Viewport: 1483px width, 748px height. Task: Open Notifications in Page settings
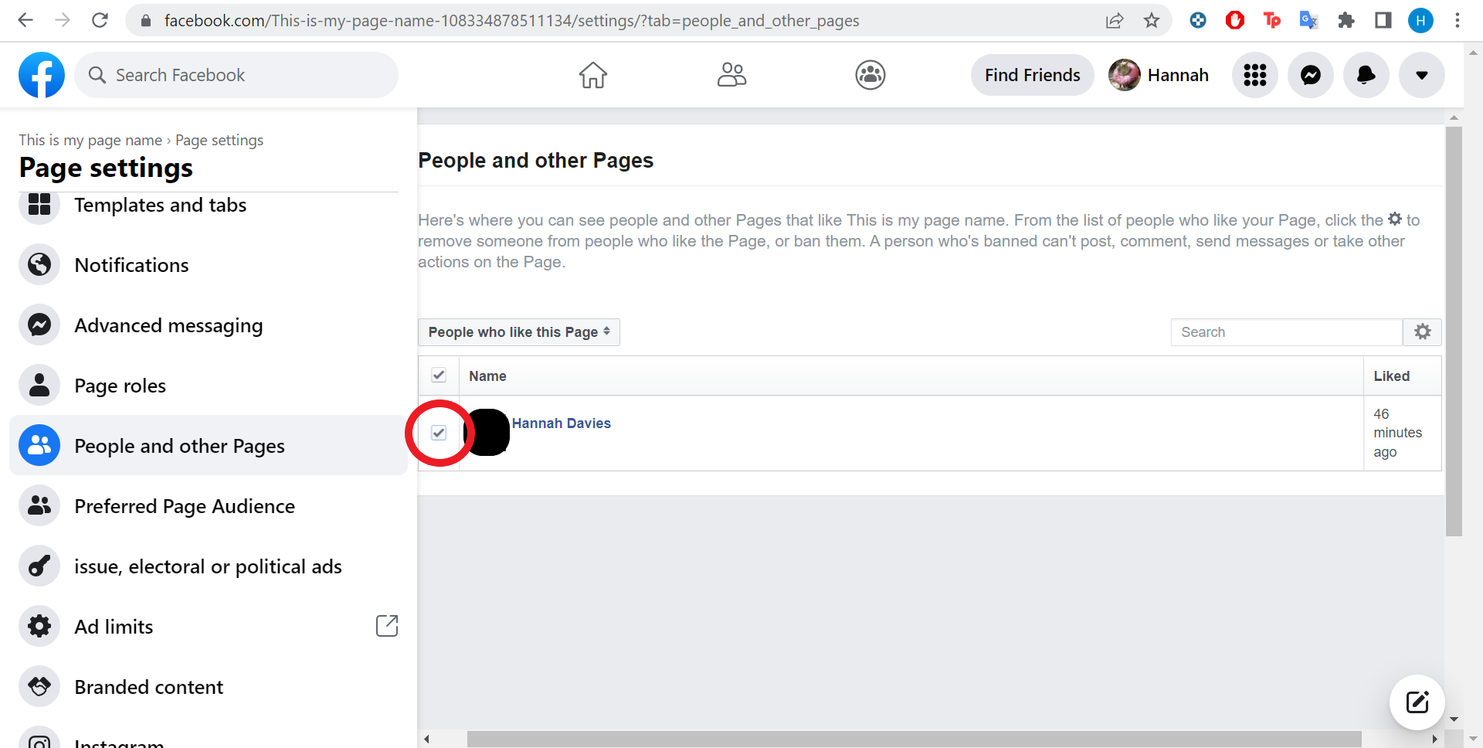[x=208, y=265]
